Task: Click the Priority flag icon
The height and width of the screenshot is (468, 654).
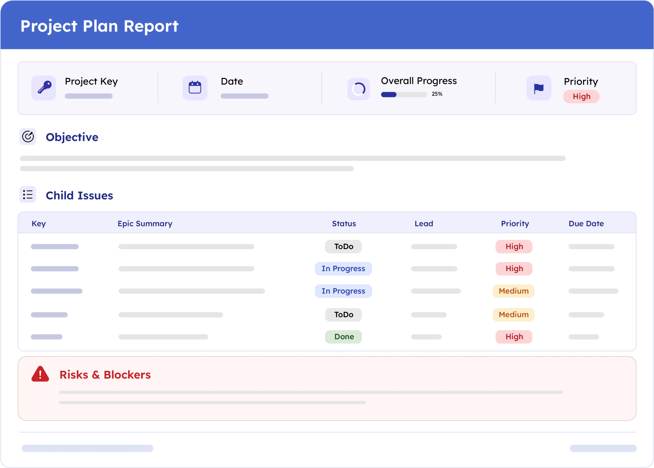Action: pyautogui.click(x=539, y=88)
